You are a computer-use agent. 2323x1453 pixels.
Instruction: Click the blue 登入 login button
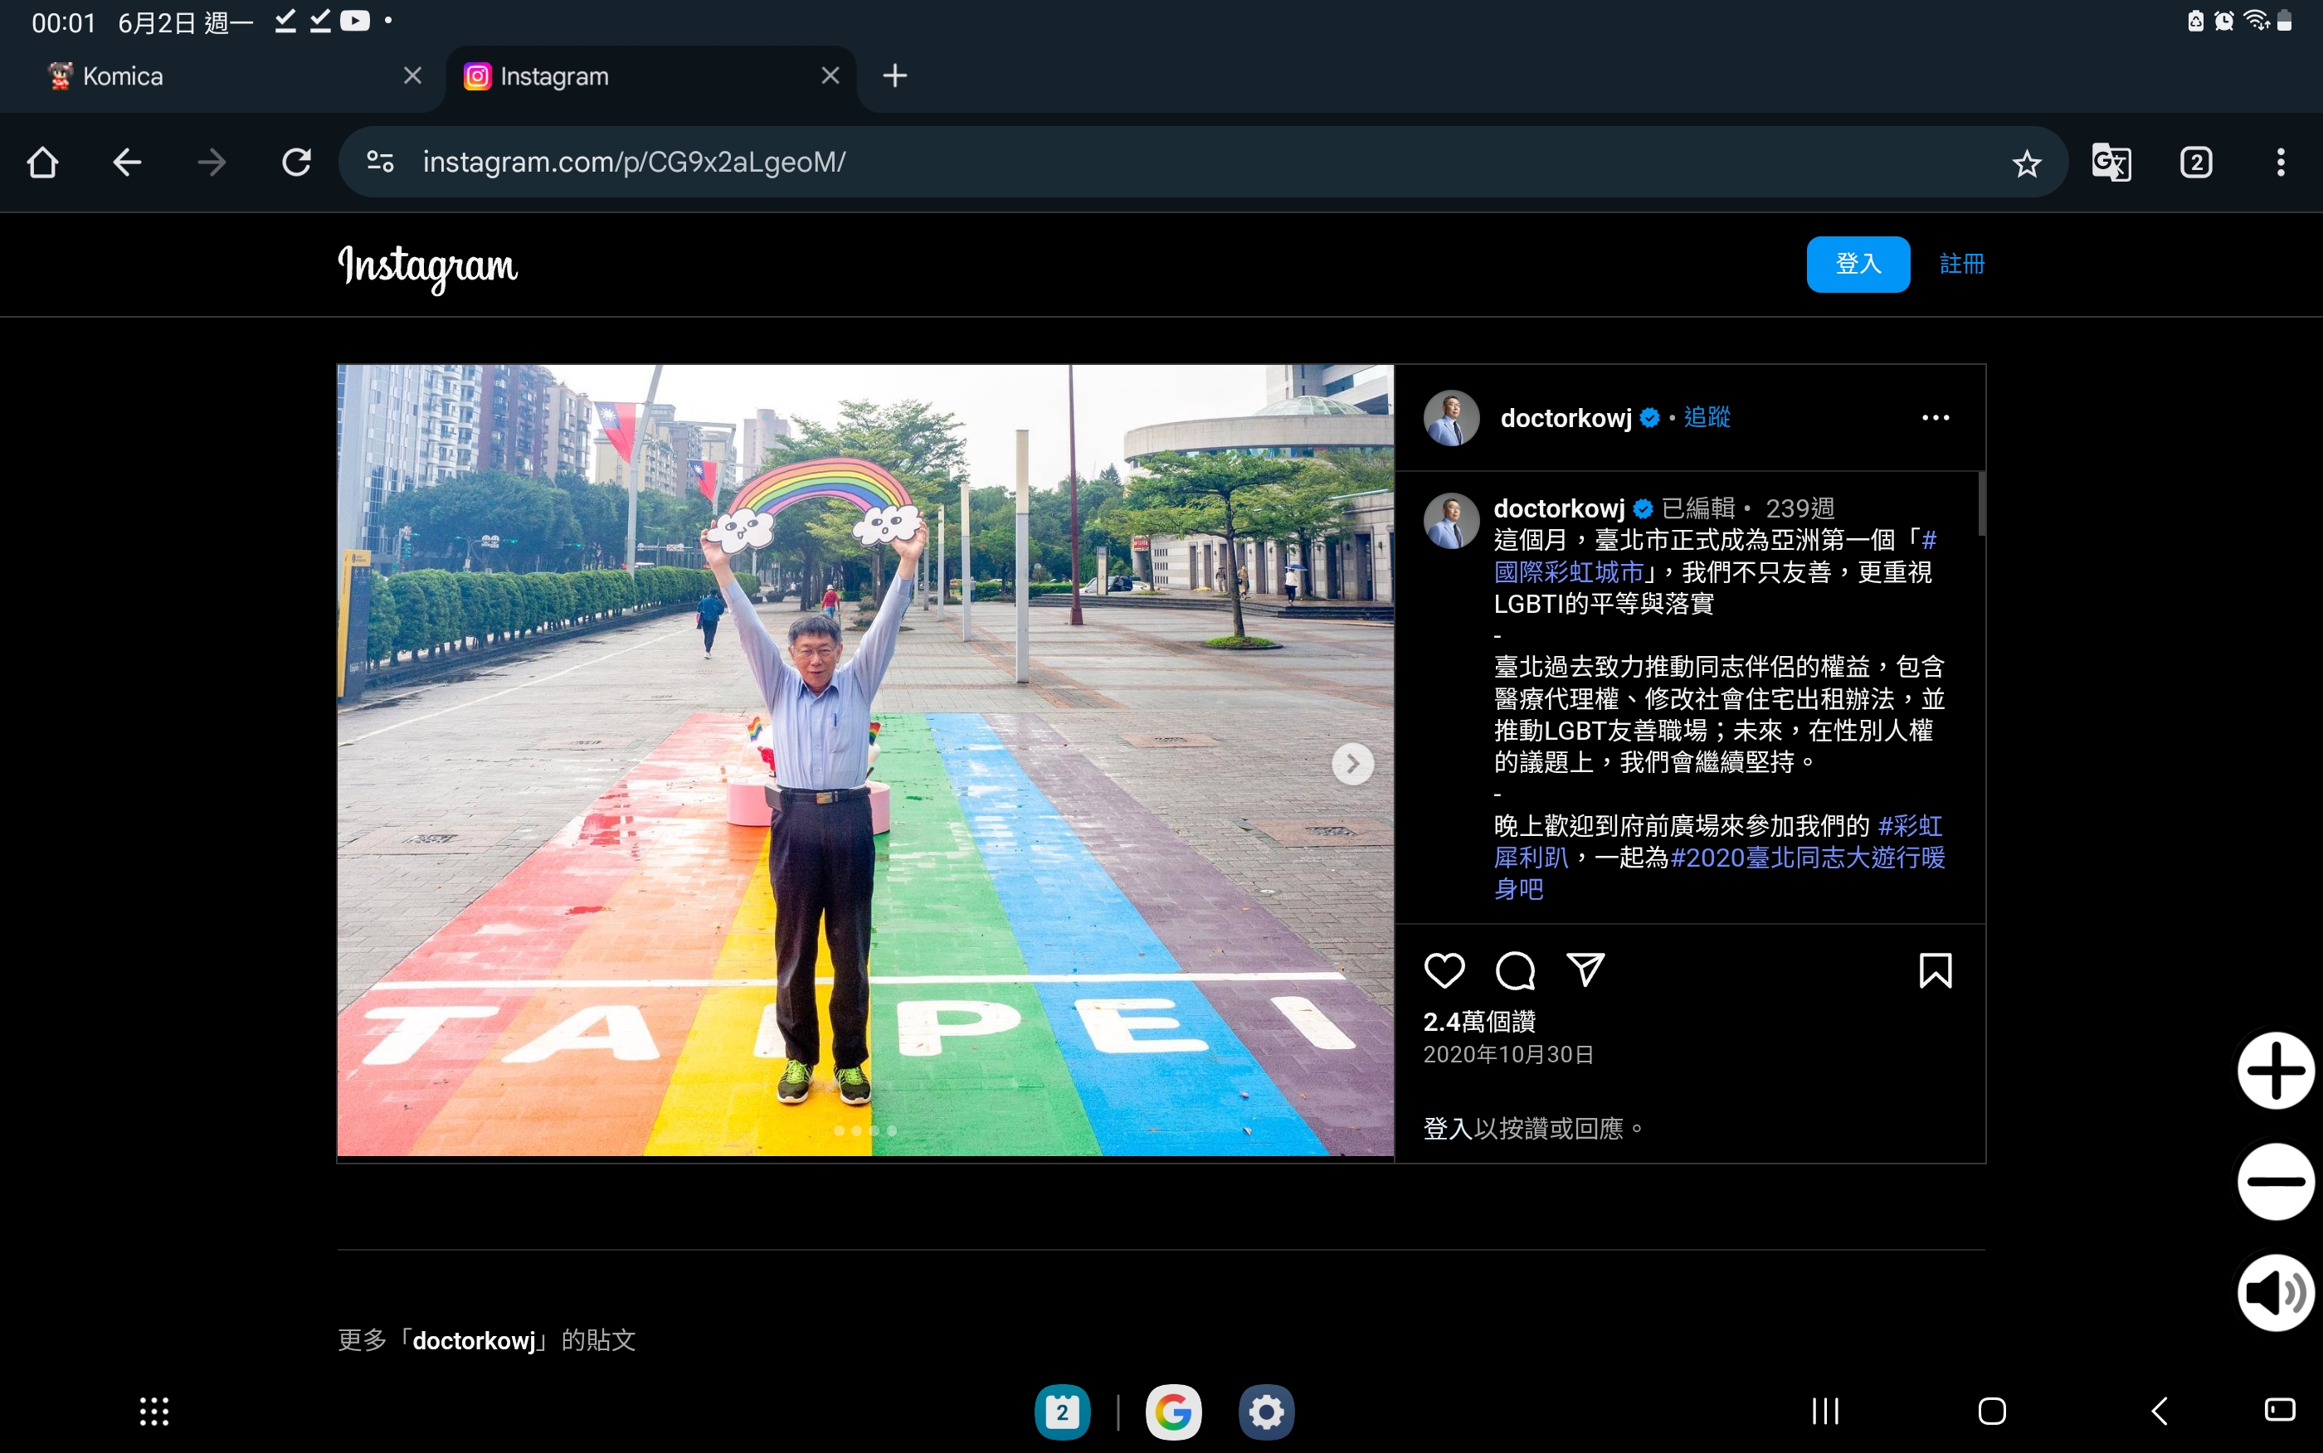(1858, 265)
